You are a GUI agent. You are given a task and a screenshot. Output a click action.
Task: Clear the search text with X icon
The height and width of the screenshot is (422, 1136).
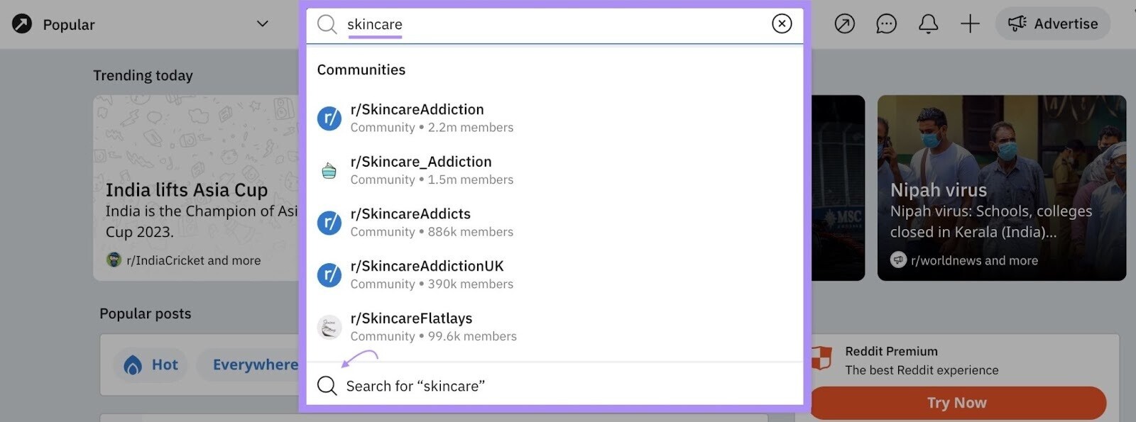tap(782, 24)
